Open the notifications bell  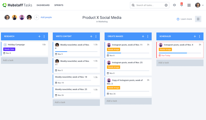182,5
